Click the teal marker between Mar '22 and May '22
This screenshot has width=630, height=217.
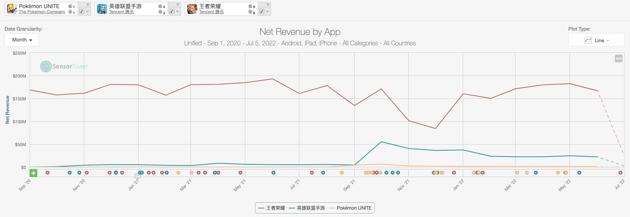tap(536, 173)
